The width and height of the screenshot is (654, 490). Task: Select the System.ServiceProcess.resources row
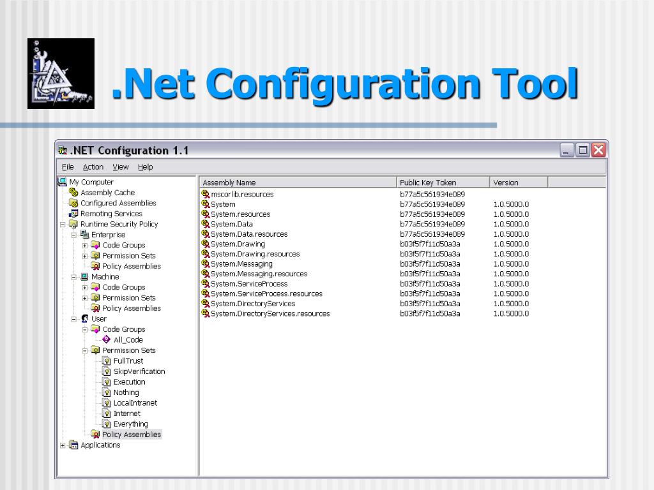coord(365,293)
